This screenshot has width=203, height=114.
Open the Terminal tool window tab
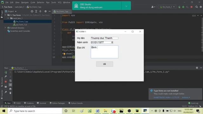coord(42,103)
